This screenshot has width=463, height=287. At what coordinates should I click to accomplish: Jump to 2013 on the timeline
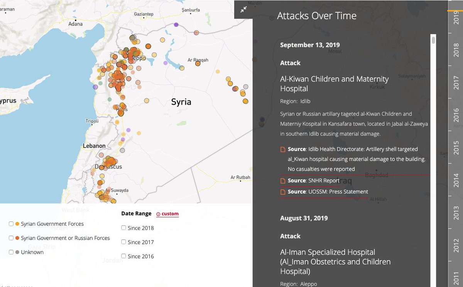(456, 213)
